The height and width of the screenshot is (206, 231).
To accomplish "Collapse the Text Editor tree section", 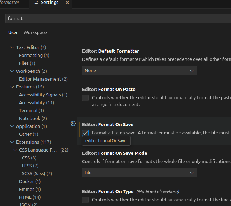I will pos(12,48).
